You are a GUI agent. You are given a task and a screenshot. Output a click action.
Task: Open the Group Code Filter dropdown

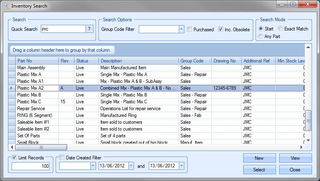point(181,29)
